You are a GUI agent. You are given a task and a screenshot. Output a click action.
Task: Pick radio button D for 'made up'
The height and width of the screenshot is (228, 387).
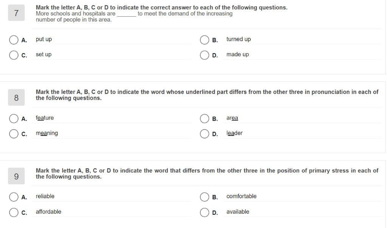point(204,55)
